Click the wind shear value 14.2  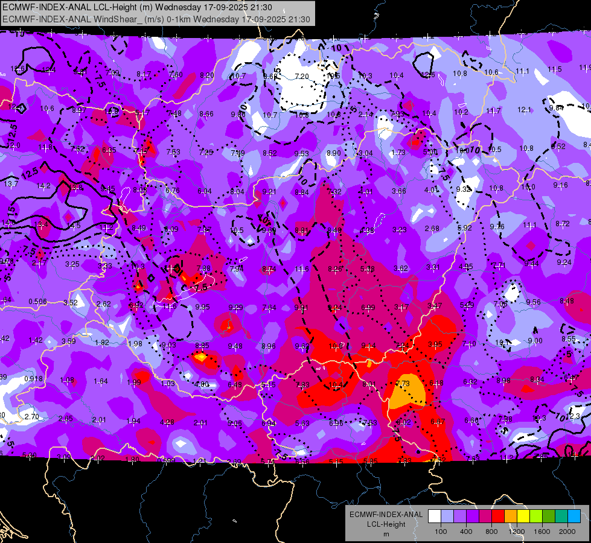[43, 185]
